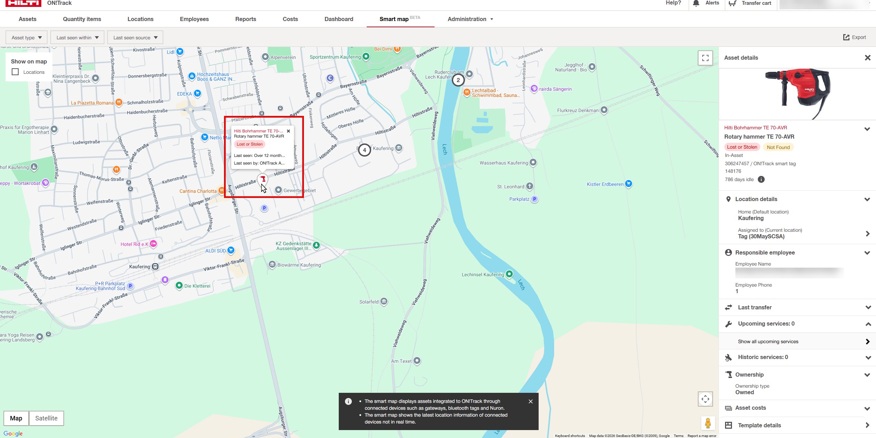This screenshot has width=876, height=438.
Task: Collapse the Responsible employee section
Action: point(867,253)
